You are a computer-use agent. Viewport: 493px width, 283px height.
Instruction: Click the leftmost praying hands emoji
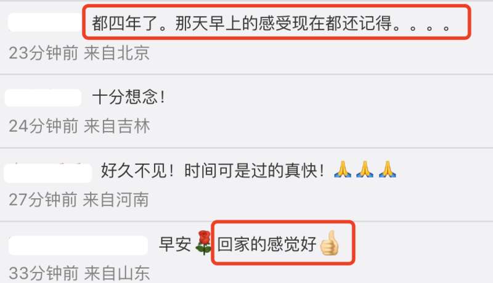[x=343, y=169]
